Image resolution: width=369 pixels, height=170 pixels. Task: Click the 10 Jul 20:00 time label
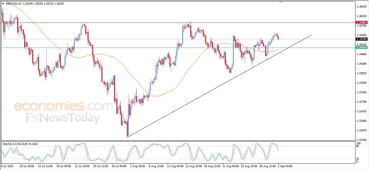[27, 166]
